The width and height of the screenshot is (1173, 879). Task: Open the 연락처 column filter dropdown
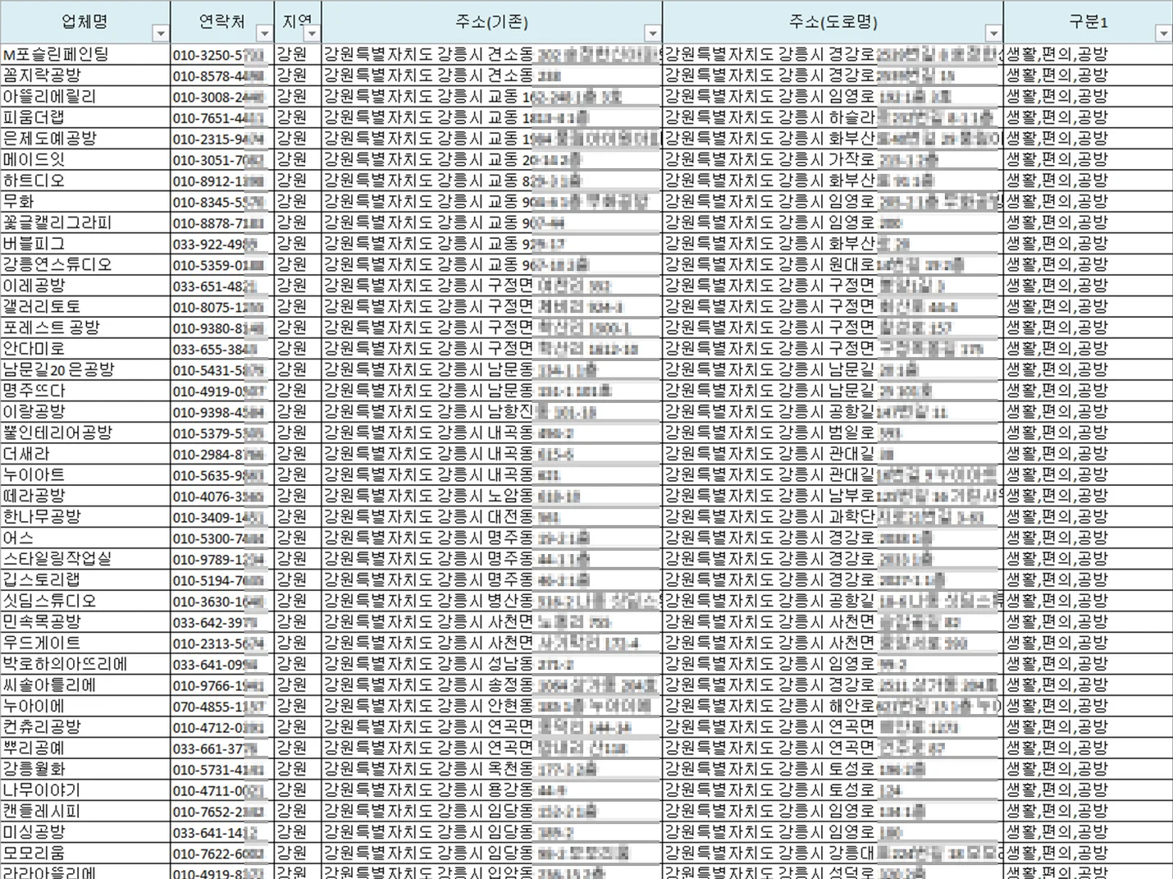click(x=264, y=34)
